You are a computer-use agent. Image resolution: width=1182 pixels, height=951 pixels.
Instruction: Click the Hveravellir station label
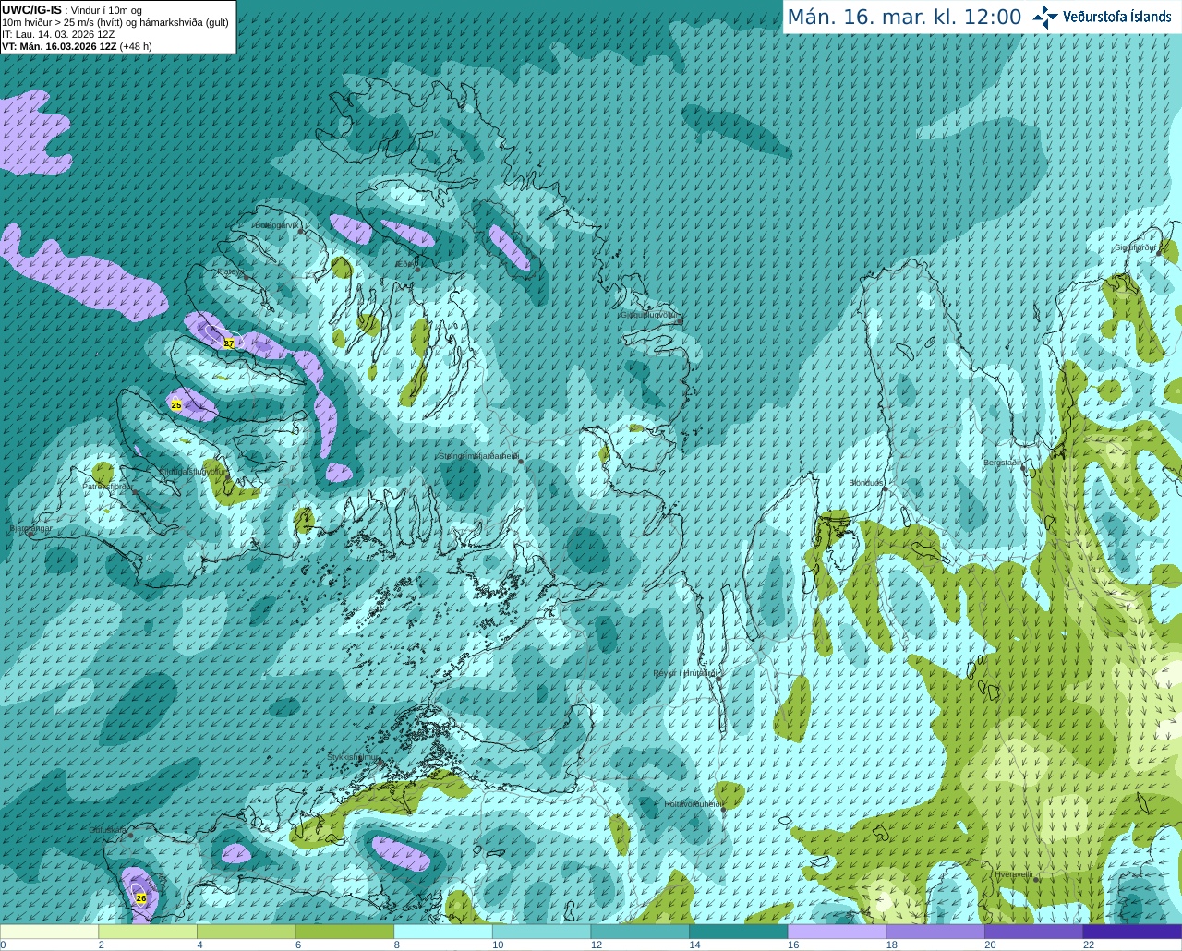pos(1014,873)
